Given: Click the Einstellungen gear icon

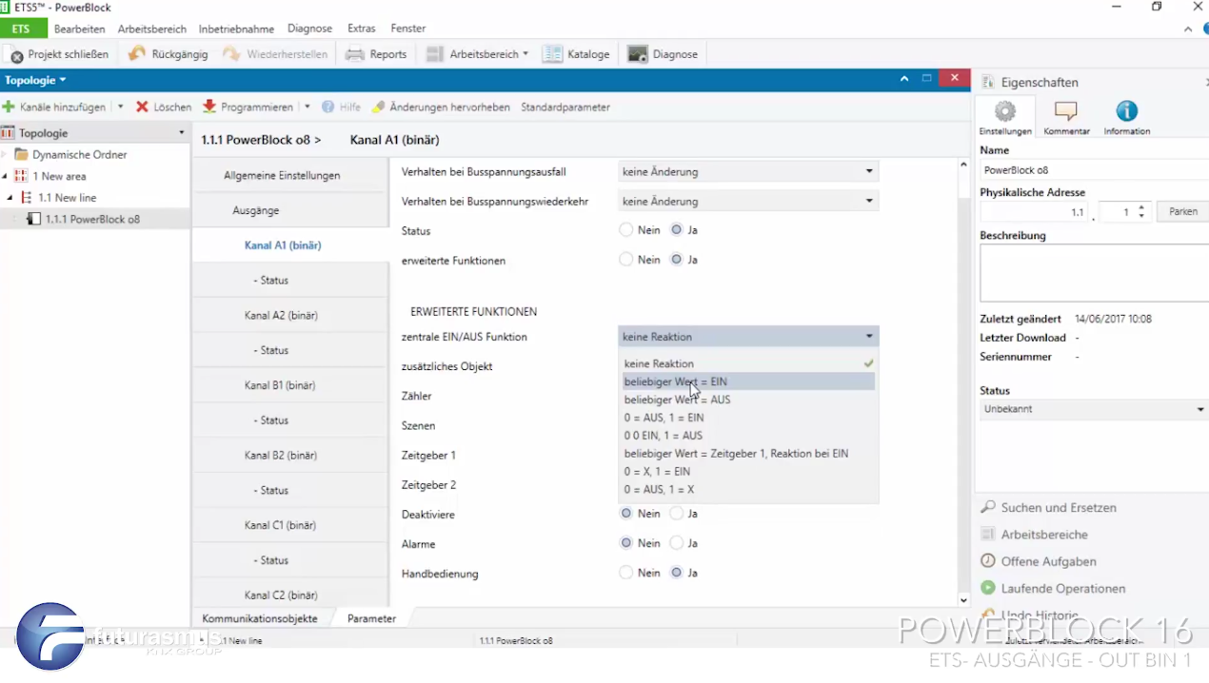Looking at the screenshot, I should 1004,111.
